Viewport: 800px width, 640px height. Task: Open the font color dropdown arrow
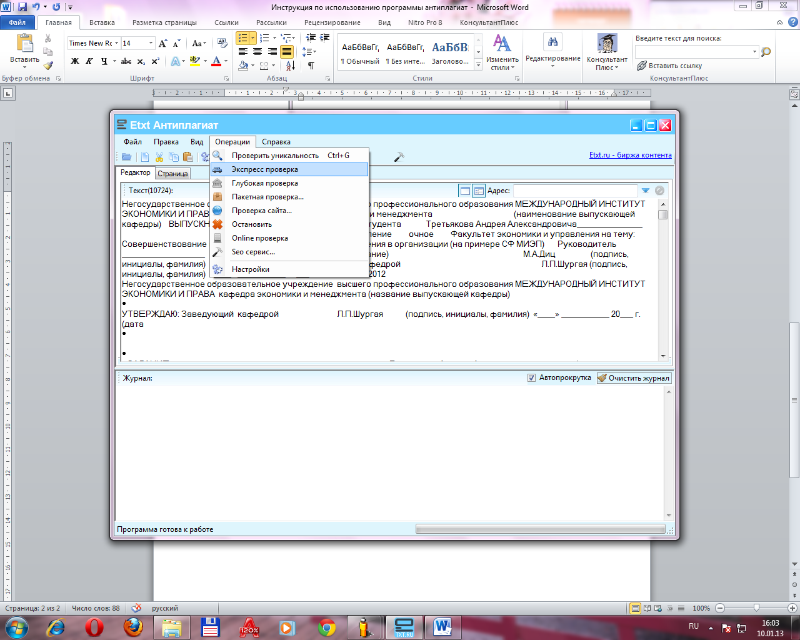pos(226,61)
